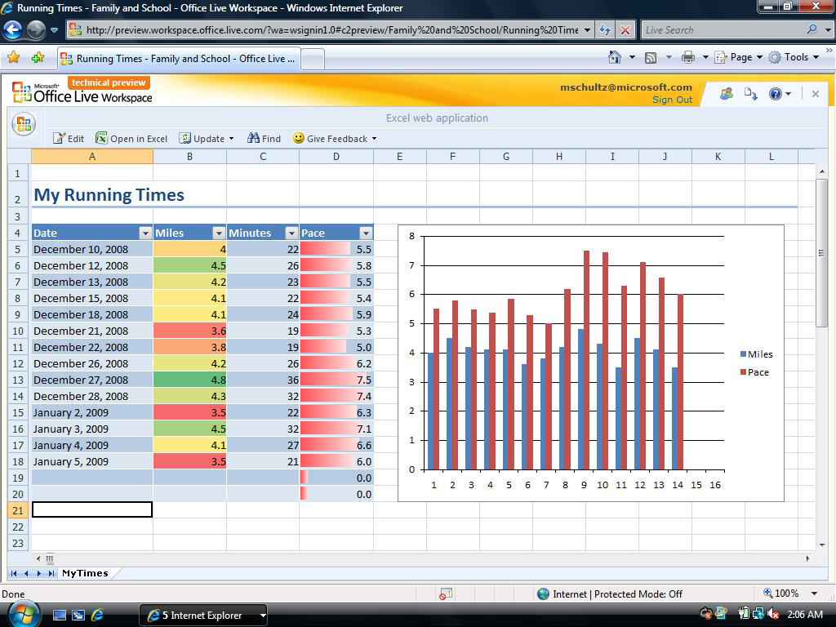Expand the Update dropdown menu

coord(231,139)
